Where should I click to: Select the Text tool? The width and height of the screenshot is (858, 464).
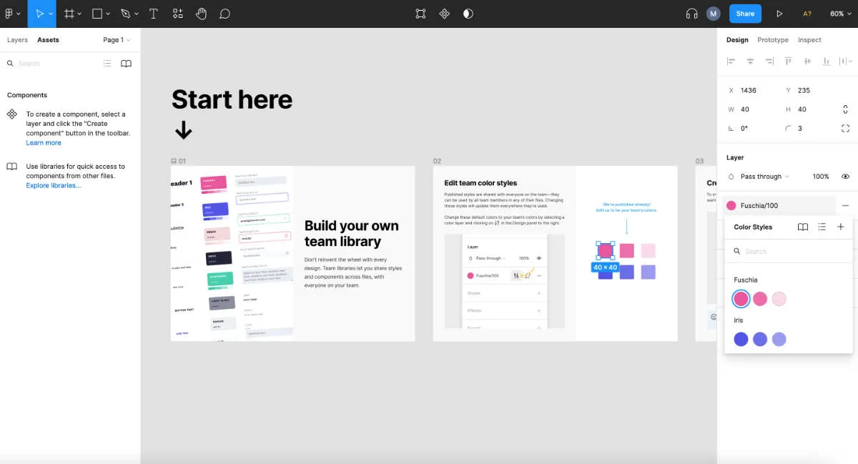click(x=154, y=14)
